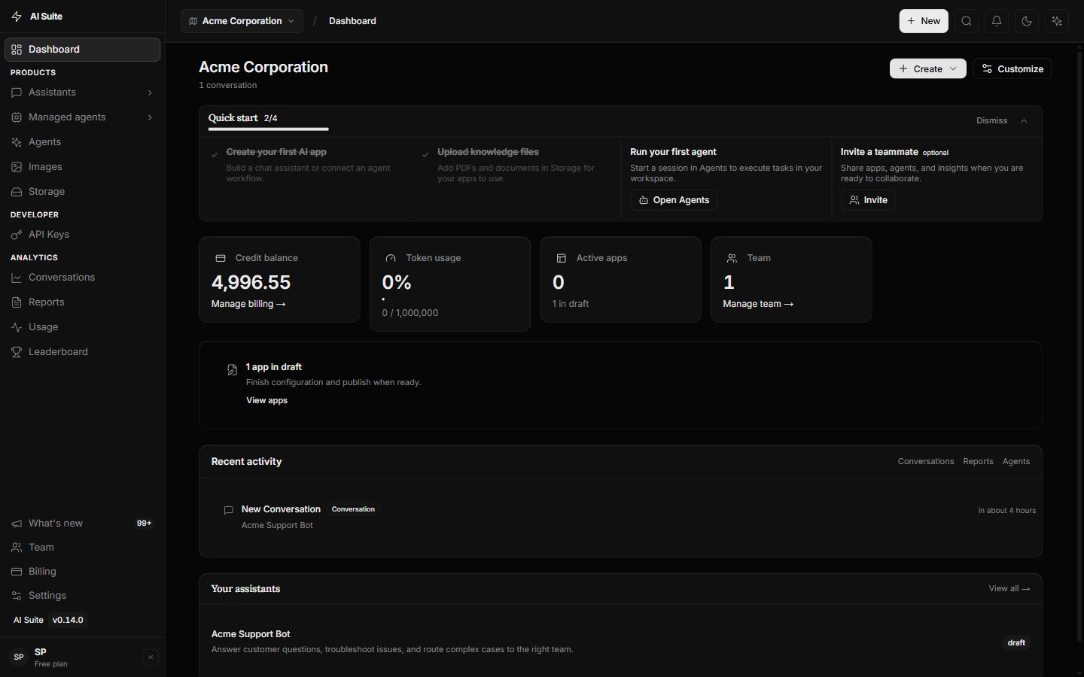Viewport: 1084px width, 677px height.
Task: Click the Leaderboard trophy icon
Action: pyautogui.click(x=17, y=352)
